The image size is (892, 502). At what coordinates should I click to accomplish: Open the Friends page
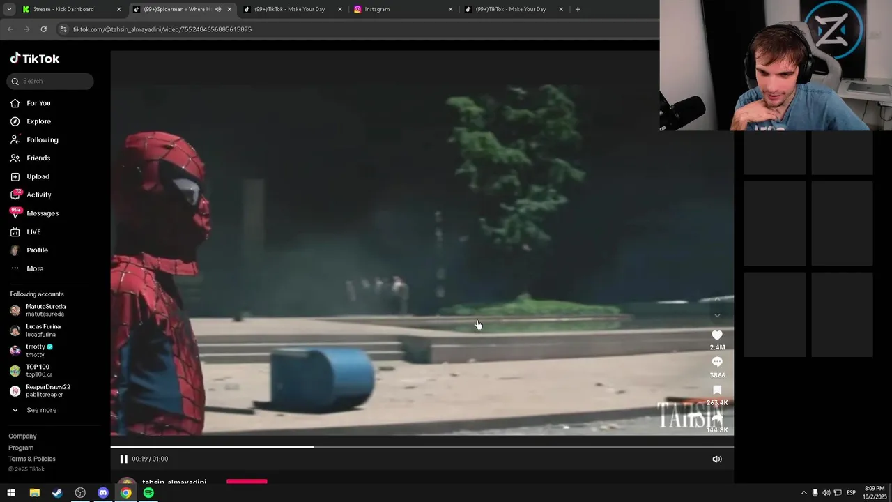(38, 158)
